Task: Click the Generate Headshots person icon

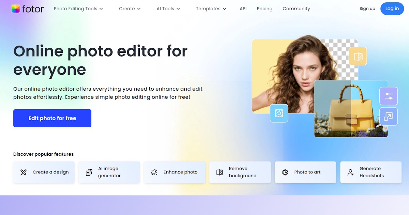Action: pyautogui.click(x=350, y=172)
